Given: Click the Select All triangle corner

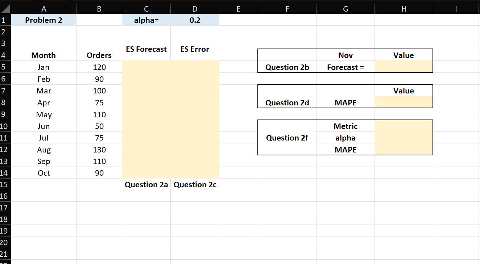Looking at the screenshot, I should tap(5, 8).
